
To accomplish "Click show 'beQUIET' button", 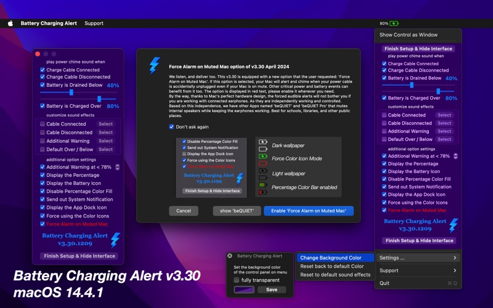I will point(237,211).
